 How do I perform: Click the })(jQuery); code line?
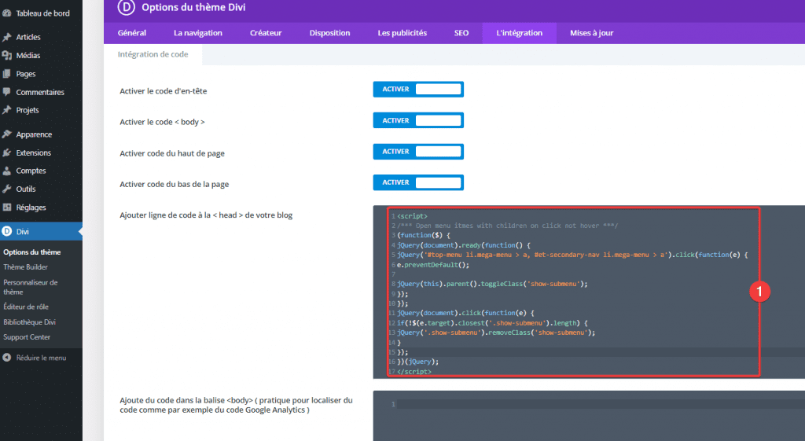(418, 362)
